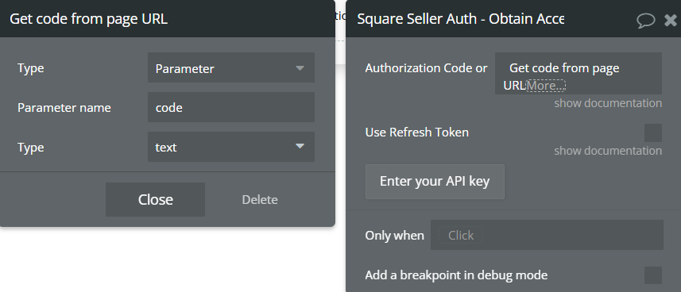Show documentation for Use Refresh Token

[608, 151]
